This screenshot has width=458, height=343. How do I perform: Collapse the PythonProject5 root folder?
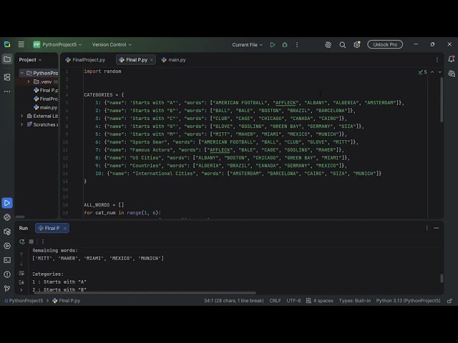pos(22,73)
